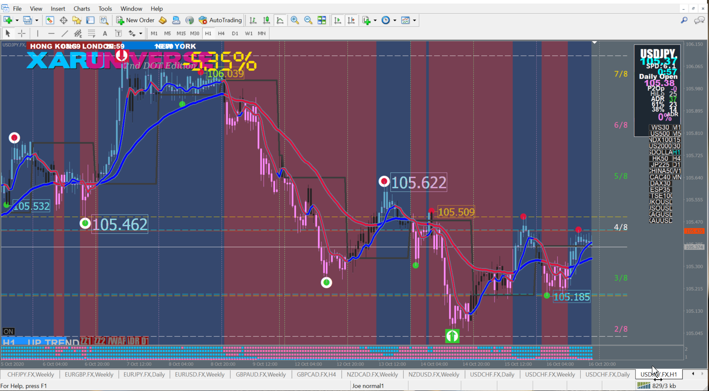
Task: Tile the chart windows
Action: [x=322, y=20]
